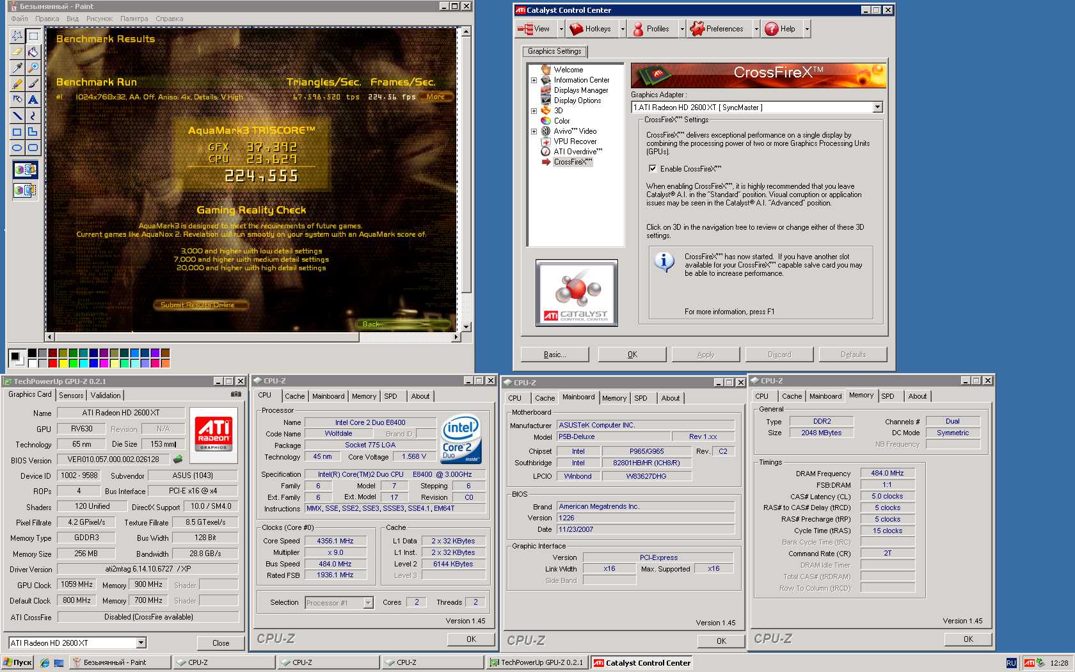
Task: Switch to the Sensors tab in GPU-Z
Action: [71, 396]
